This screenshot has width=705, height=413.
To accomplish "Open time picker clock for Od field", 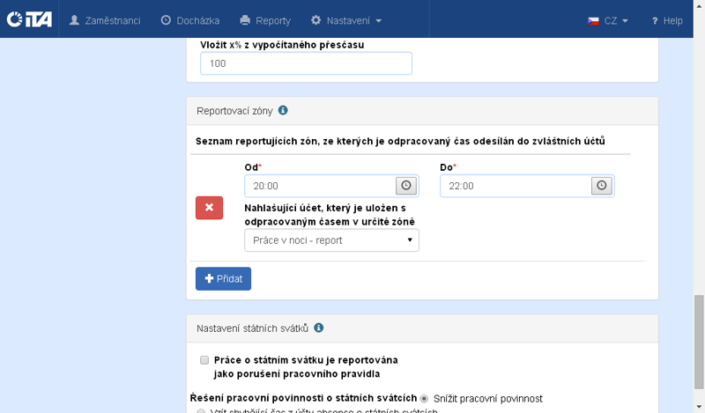I will 406,186.
